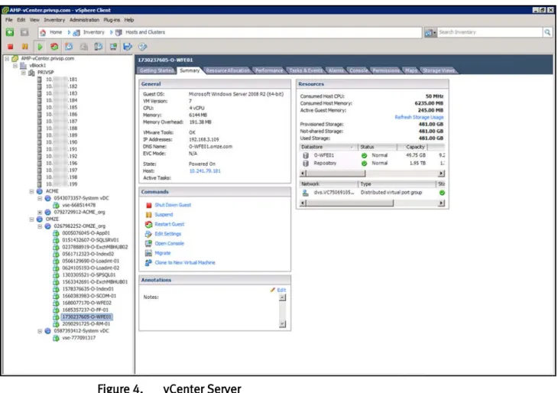Image resolution: width=558 pixels, height=393 pixels.
Task: Open the host link 10.241.79.181
Action: [205, 171]
